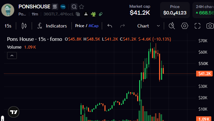Screen dimensions: 214x121
Task: Favorite PONSHOUSE with the star icon
Action: coord(82,7)
